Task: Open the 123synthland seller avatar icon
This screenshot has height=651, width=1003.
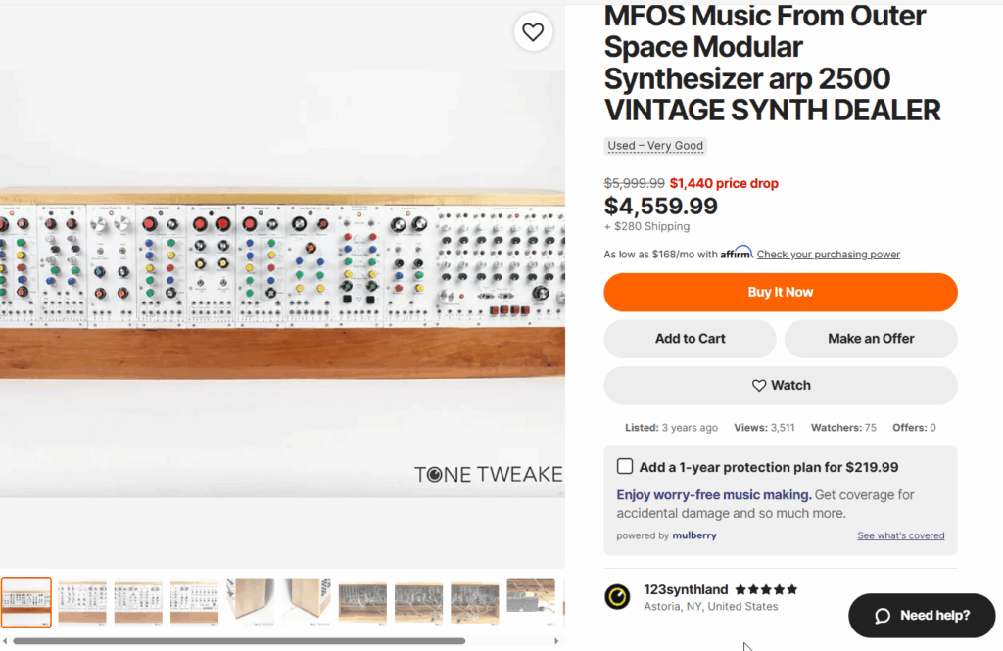Action: point(617,596)
